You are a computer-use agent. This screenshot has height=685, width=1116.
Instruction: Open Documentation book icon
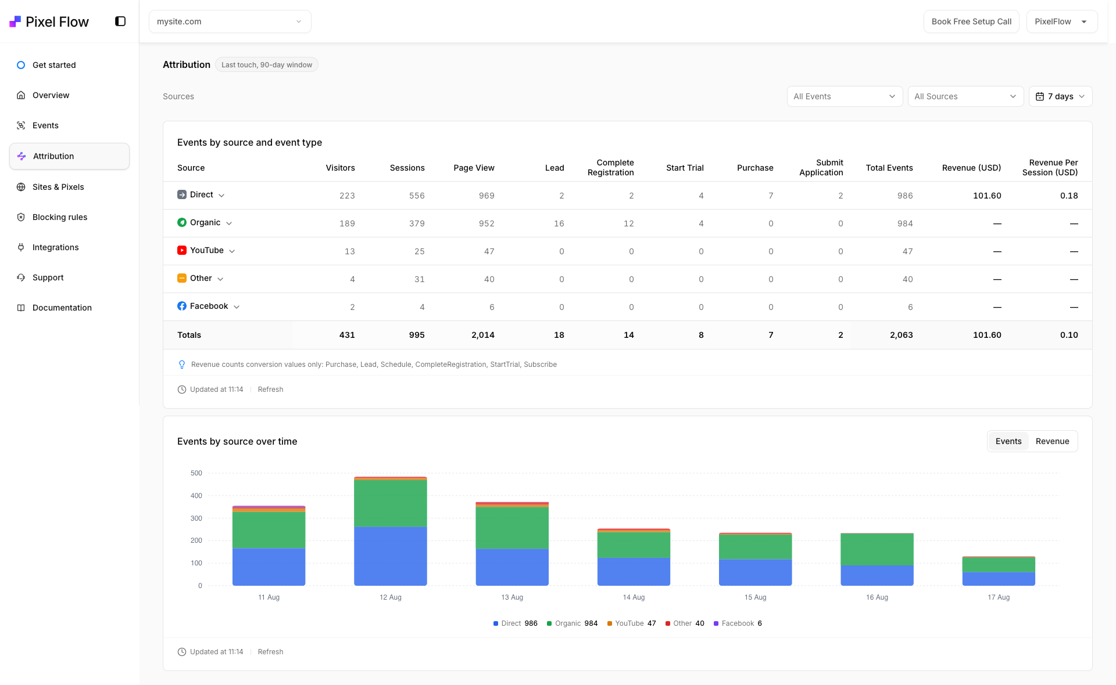(x=21, y=308)
